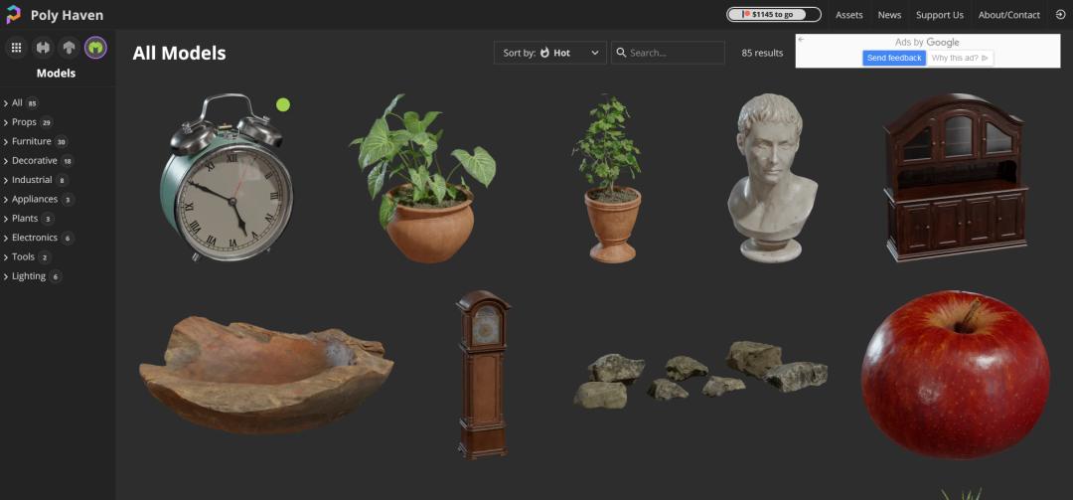This screenshot has height=500, width=1073.
Task: Switch to the HDRIs asset type icon
Action: (43, 47)
